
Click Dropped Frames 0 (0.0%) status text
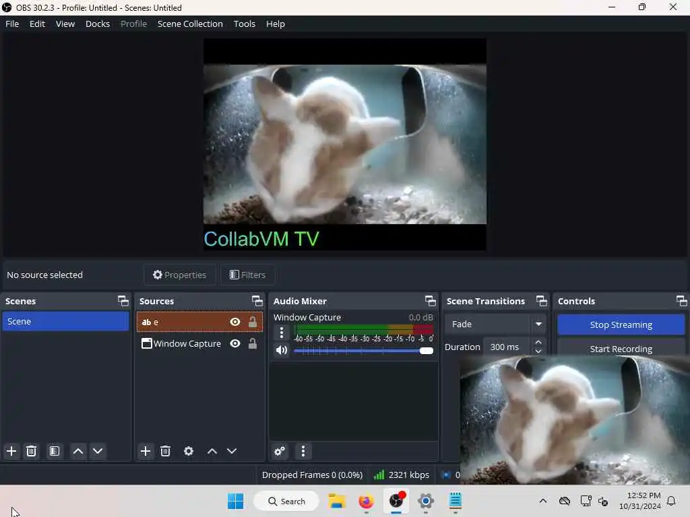click(312, 475)
